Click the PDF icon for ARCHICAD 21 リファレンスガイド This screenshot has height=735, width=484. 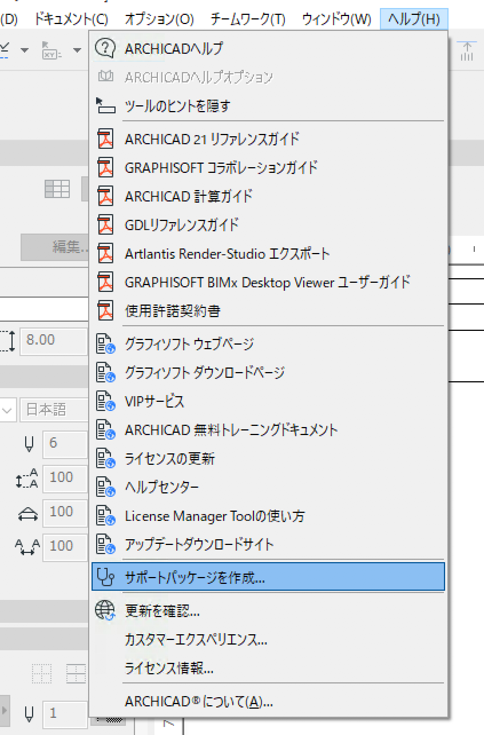pyautogui.click(x=105, y=139)
